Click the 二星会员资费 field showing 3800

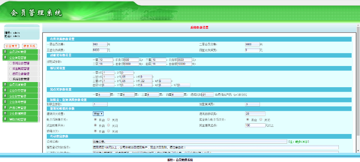(x=252, y=44)
